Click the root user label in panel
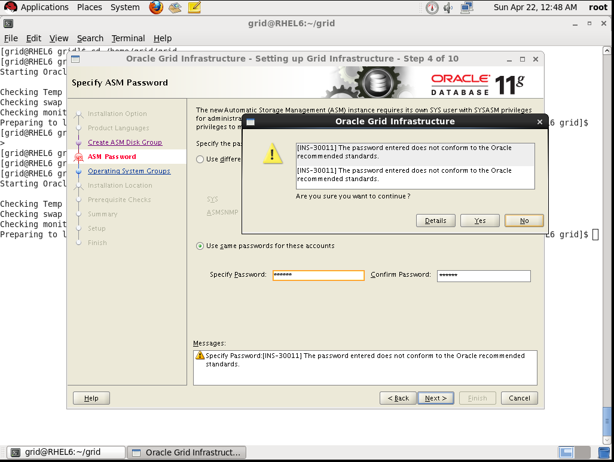The width and height of the screenshot is (614, 462). tap(598, 7)
